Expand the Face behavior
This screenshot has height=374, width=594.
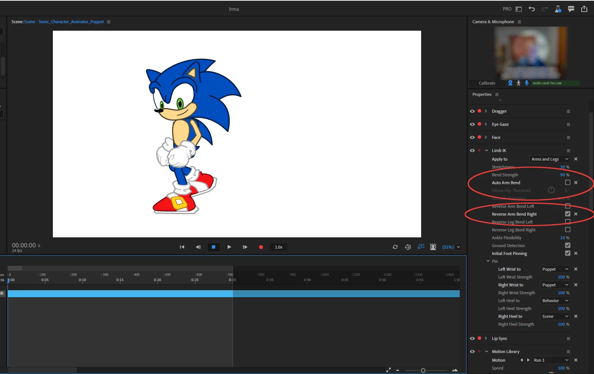486,137
